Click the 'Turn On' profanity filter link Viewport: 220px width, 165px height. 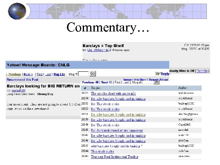tap(202, 71)
